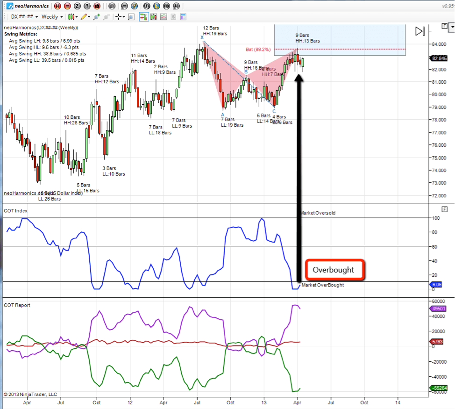Click the exclamation mark alert icon
The image size is (455, 409).
[86, 6]
